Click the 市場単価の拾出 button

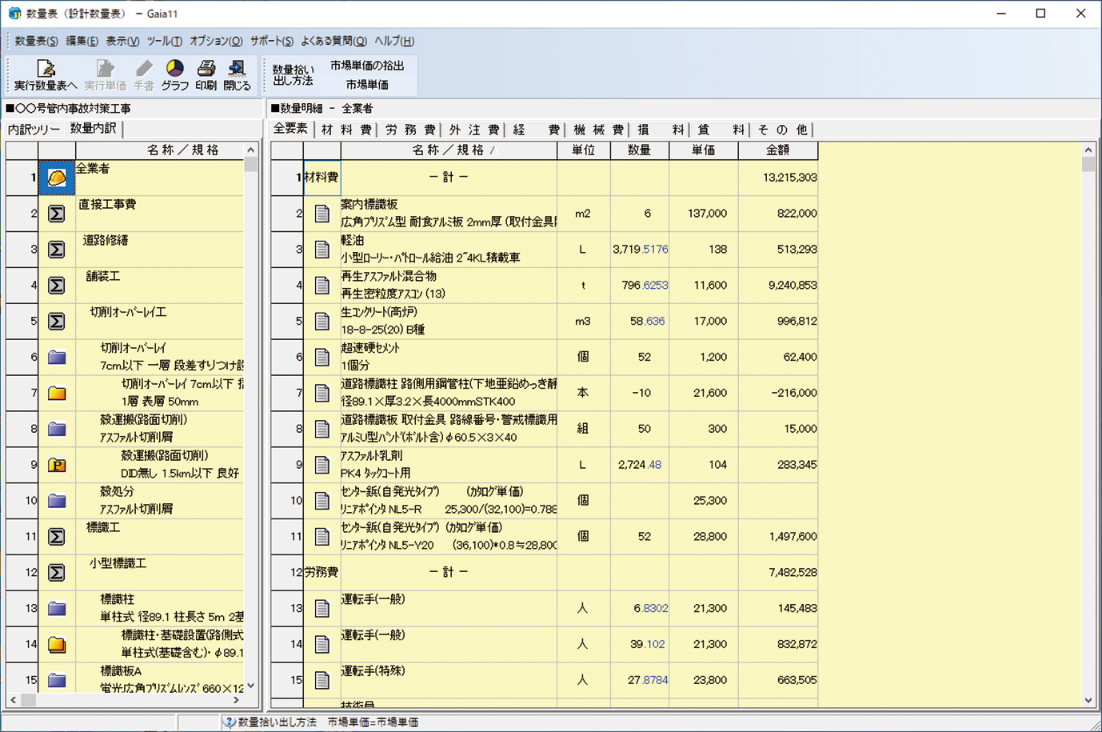pyautogui.click(x=367, y=66)
